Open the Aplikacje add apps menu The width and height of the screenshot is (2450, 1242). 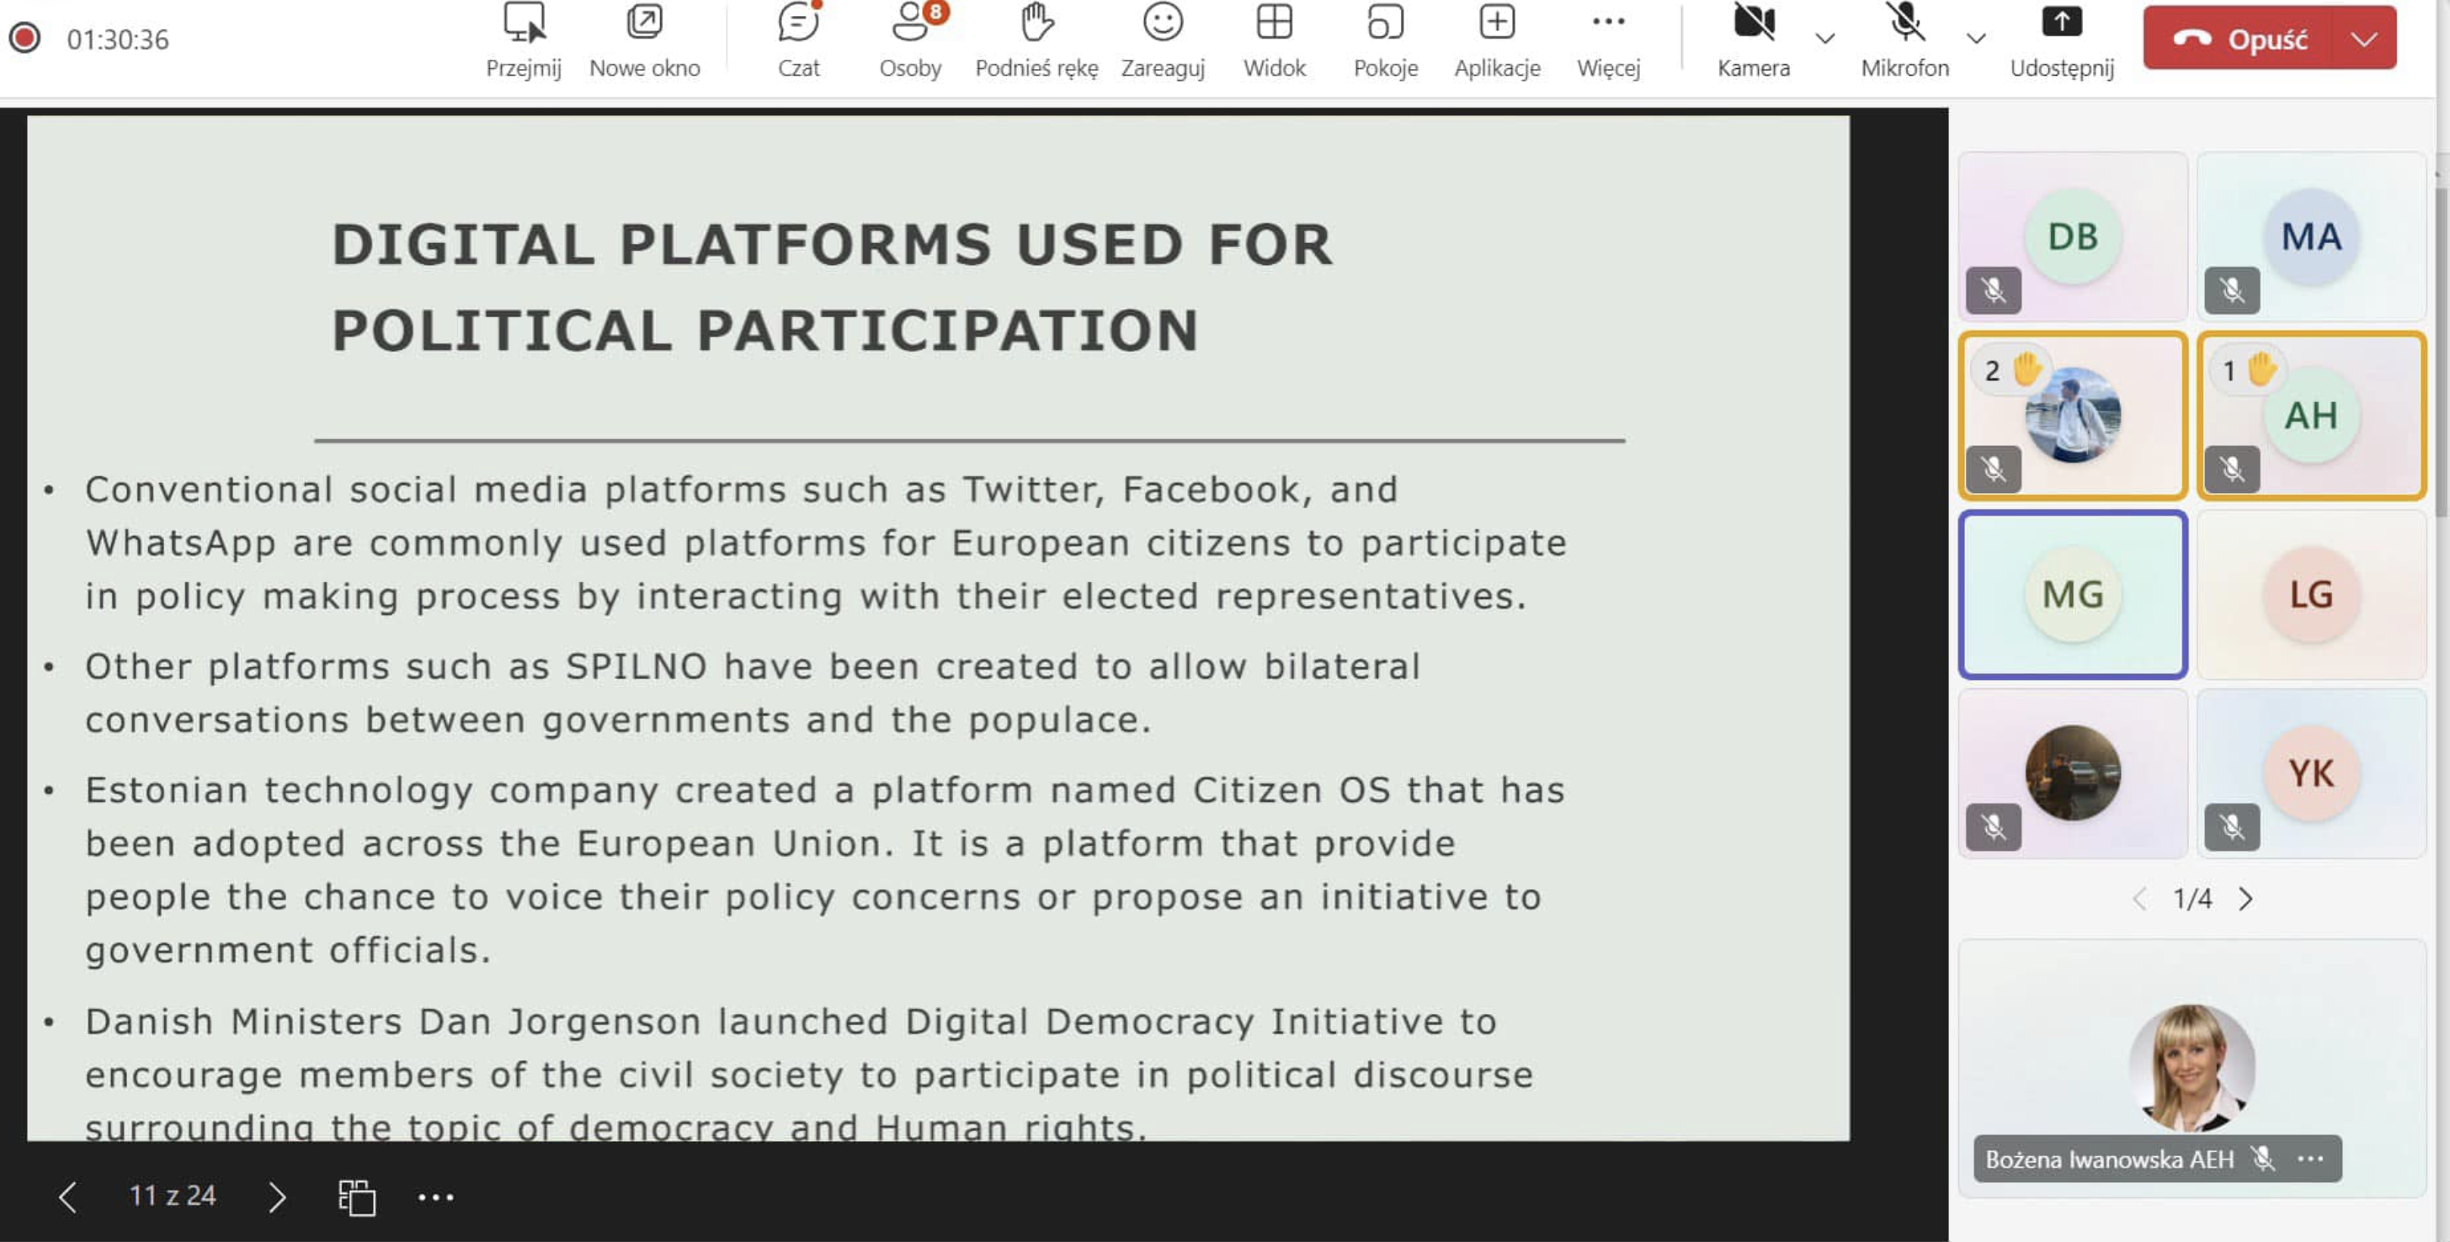coord(1497,40)
